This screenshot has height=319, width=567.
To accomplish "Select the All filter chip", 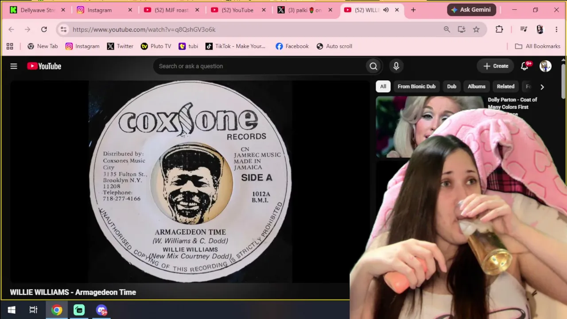I will [383, 86].
